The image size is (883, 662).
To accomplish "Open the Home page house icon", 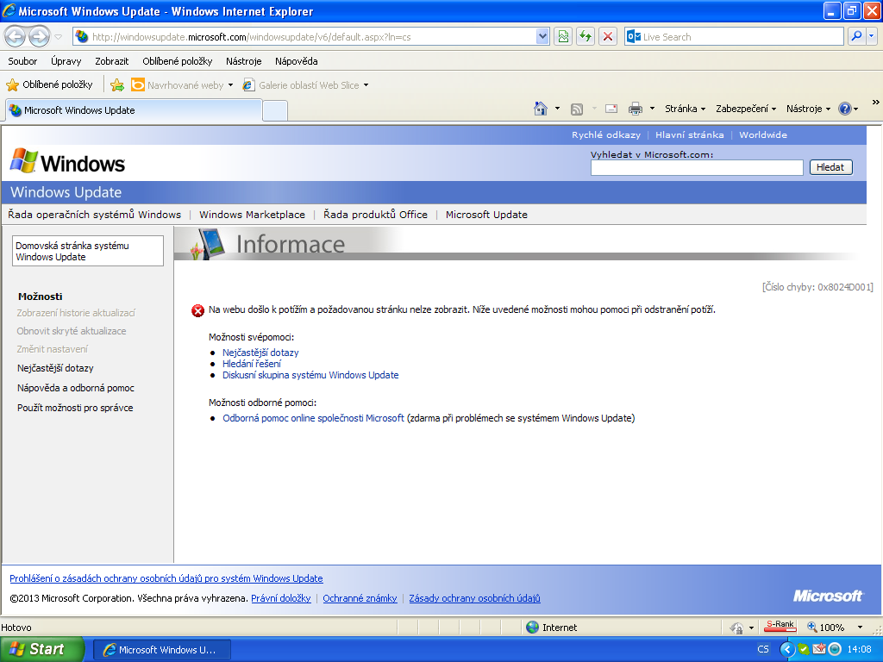I will coord(541,109).
